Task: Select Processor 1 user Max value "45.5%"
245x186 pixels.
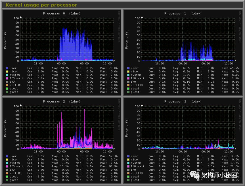Action: coord(234,68)
